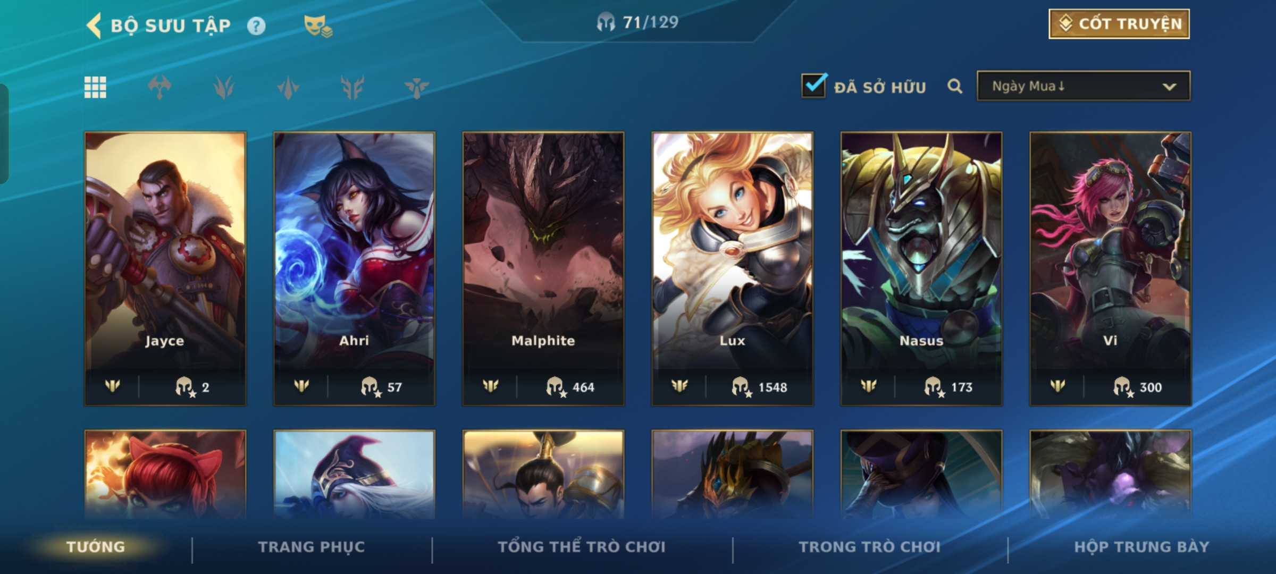Click the 71/129 champion count indicator
Image resolution: width=1276 pixels, height=574 pixels.
(637, 22)
